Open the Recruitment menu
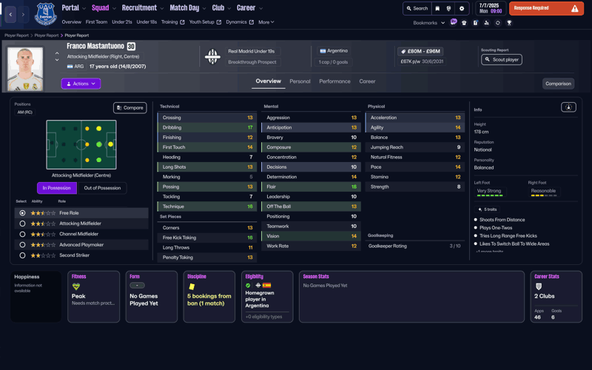Viewport: 592px width, 370px height. (x=142, y=8)
